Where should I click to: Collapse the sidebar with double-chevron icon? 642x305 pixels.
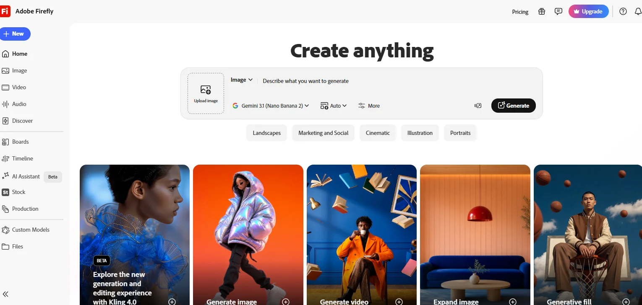pyautogui.click(x=5, y=294)
